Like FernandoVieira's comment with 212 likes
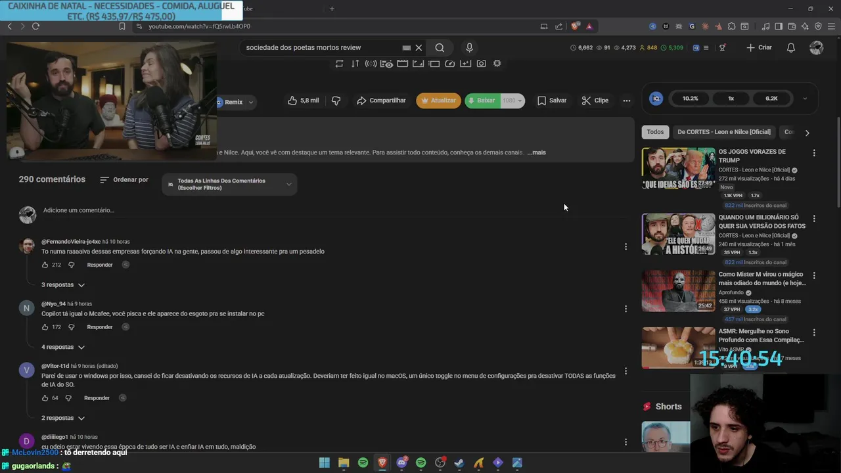This screenshot has height=473, width=841. pyautogui.click(x=45, y=265)
